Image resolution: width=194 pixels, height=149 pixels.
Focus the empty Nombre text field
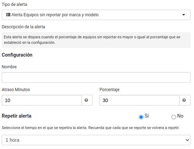click(96, 78)
